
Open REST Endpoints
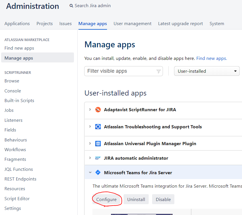(x=20, y=179)
